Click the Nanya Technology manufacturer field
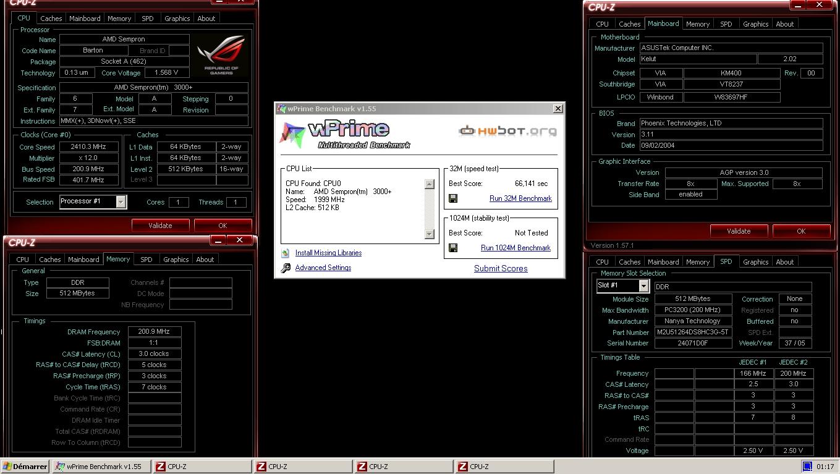This screenshot has height=474, width=840. tap(693, 321)
